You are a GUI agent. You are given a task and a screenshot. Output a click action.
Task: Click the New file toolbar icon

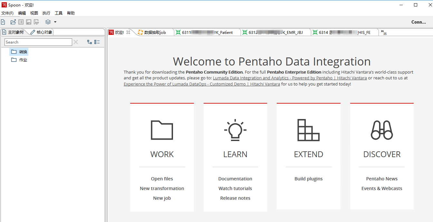pyautogui.click(x=3, y=22)
